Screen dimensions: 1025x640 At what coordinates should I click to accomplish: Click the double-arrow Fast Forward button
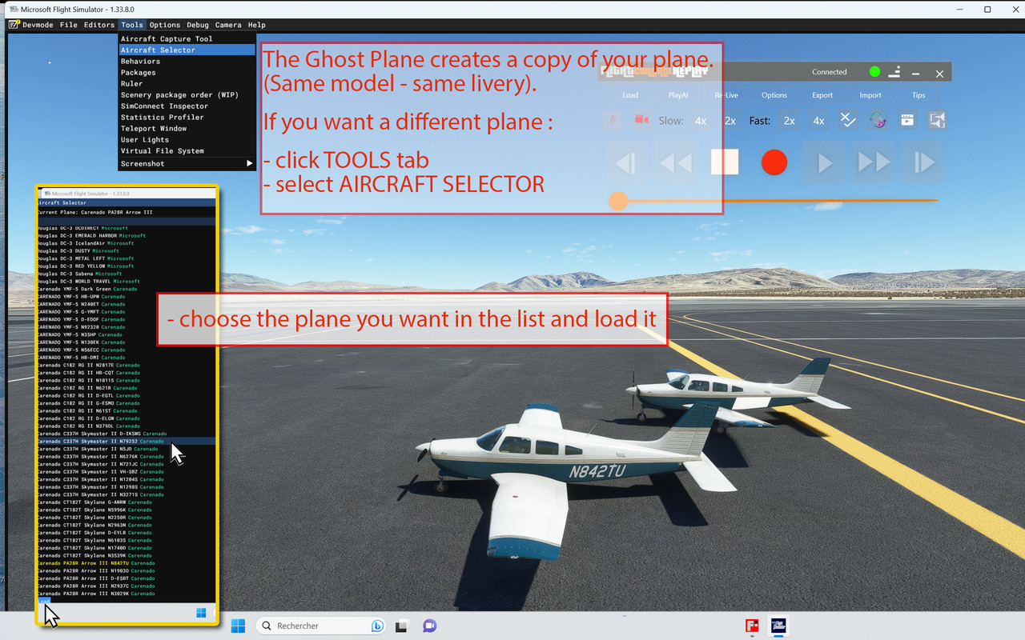pos(874,162)
